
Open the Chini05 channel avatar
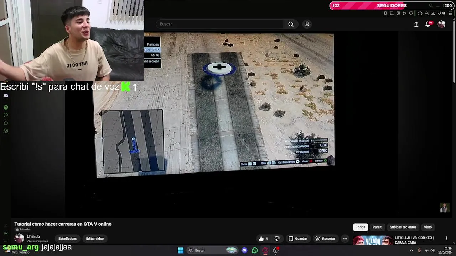pos(19,238)
